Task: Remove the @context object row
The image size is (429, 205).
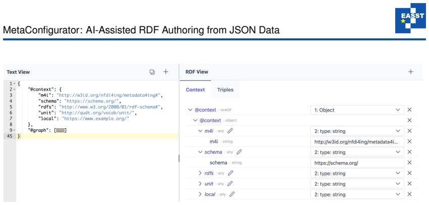Action: coord(410,120)
